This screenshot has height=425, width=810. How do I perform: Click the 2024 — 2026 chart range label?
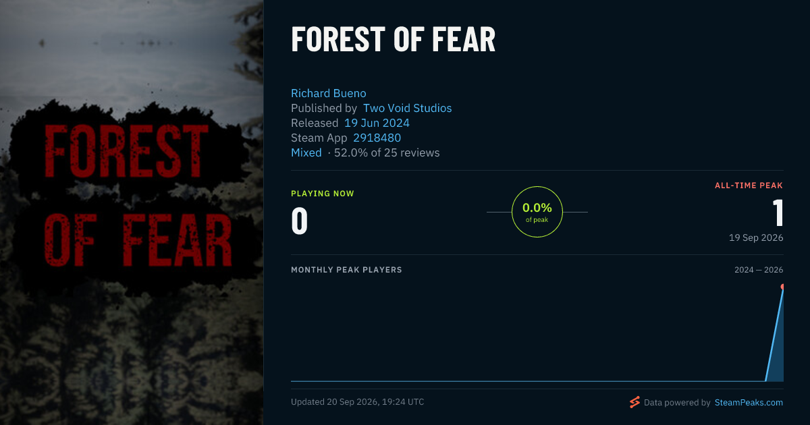(759, 270)
